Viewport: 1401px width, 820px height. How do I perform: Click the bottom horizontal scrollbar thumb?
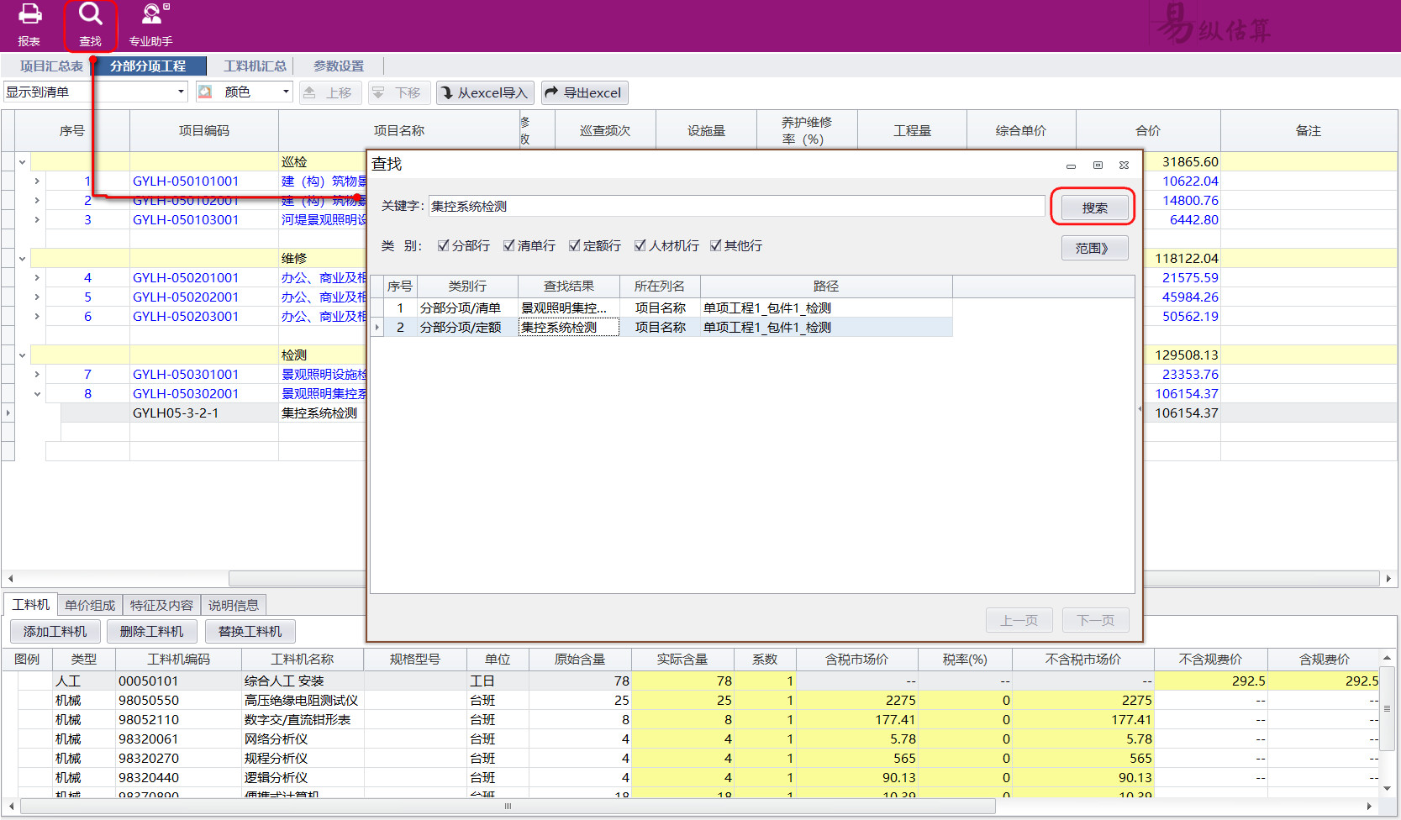coord(508,807)
